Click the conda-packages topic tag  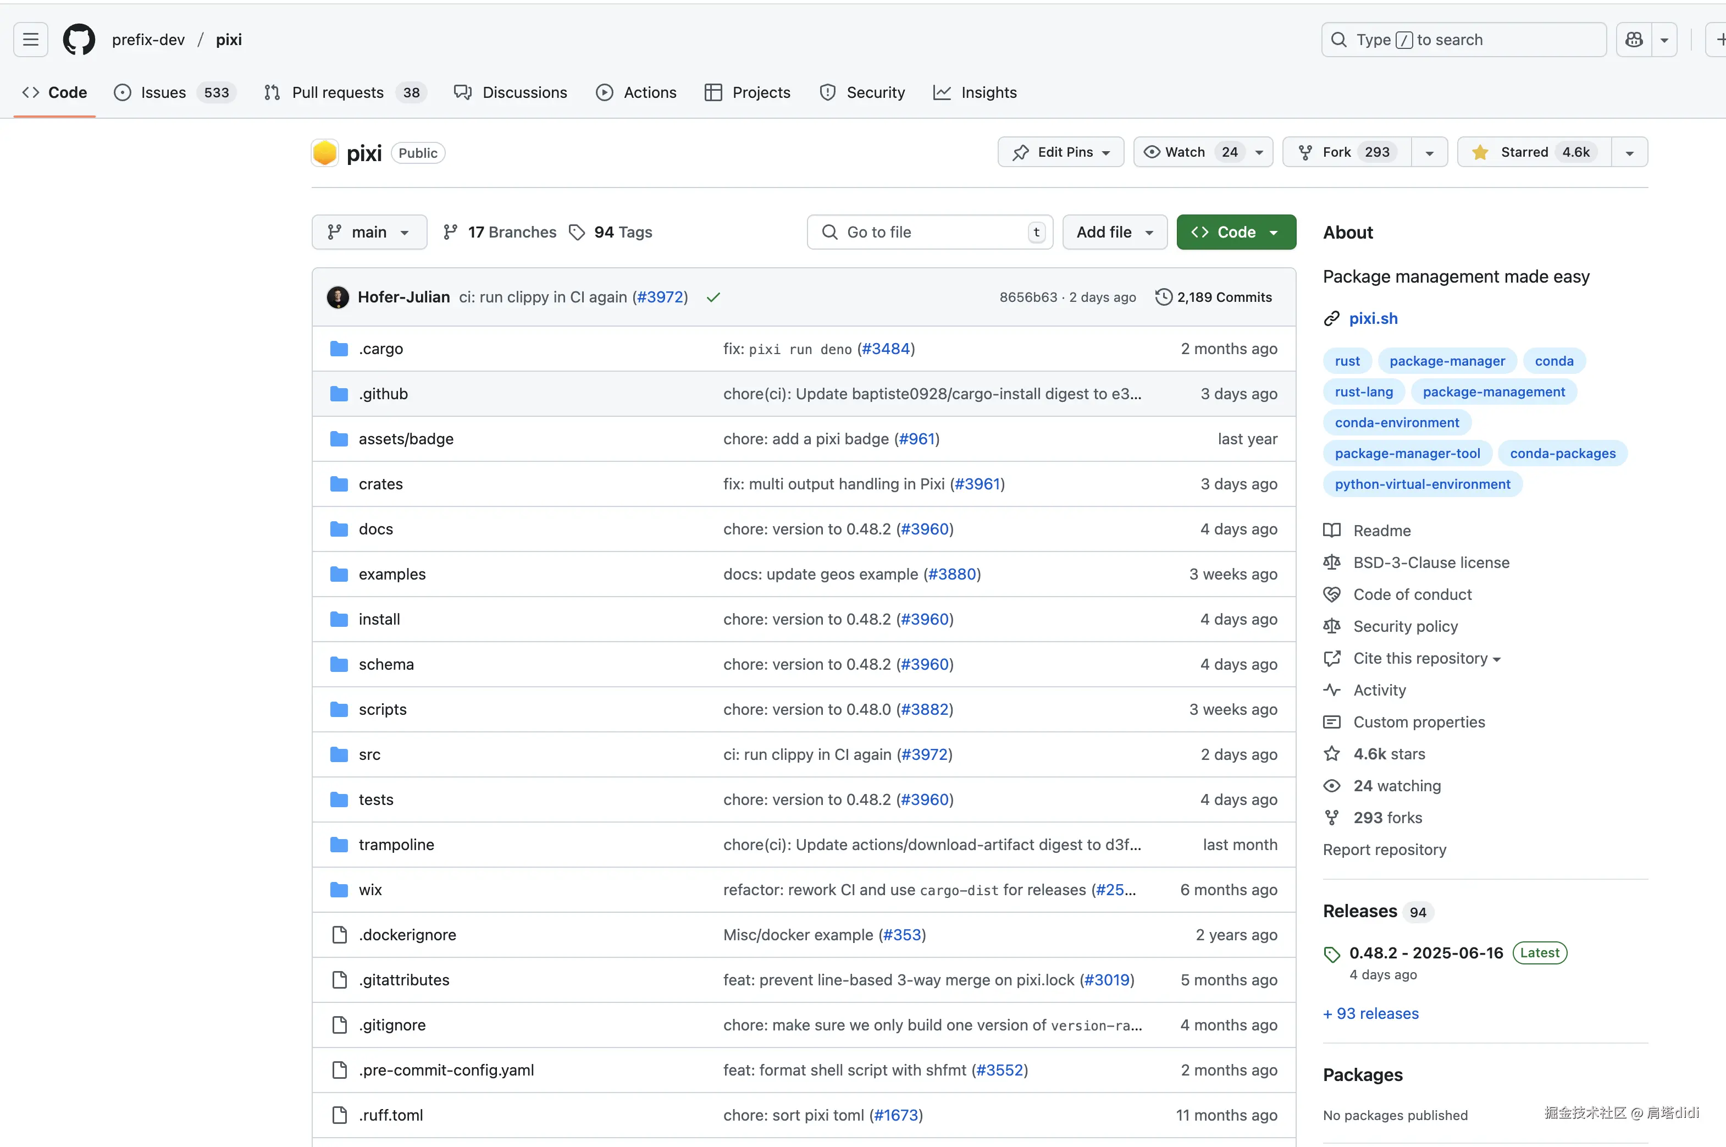pyautogui.click(x=1562, y=454)
